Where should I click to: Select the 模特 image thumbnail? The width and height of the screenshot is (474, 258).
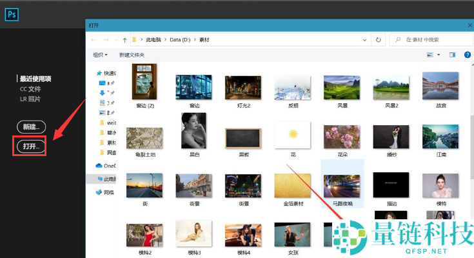[x=440, y=186]
